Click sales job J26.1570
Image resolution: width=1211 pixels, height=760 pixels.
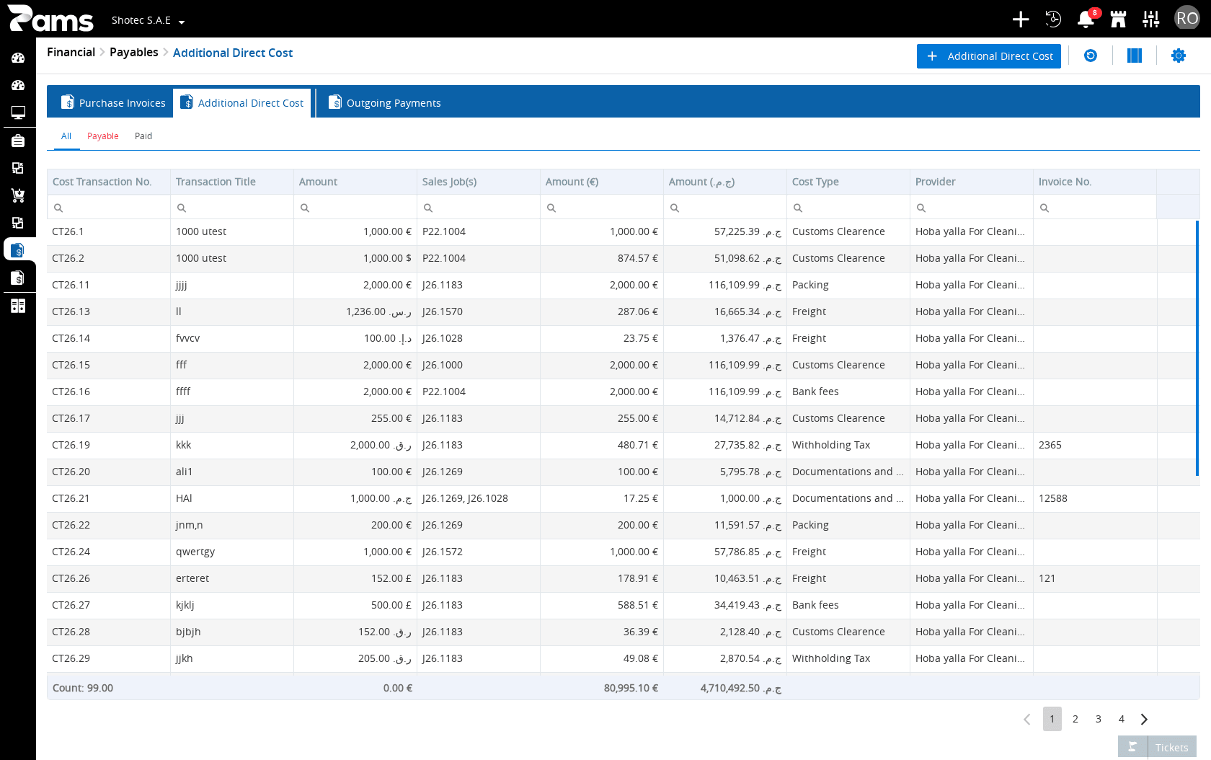pyautogui.click(x=443, y=311)
